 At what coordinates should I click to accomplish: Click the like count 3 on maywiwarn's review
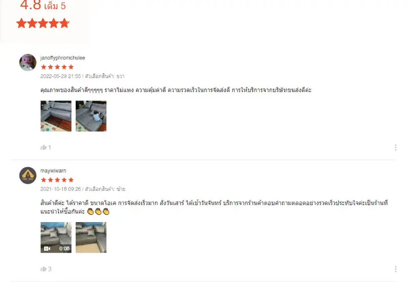click(x=50, y=269)
